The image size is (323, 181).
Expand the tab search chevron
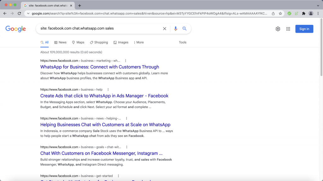(318, 6)
